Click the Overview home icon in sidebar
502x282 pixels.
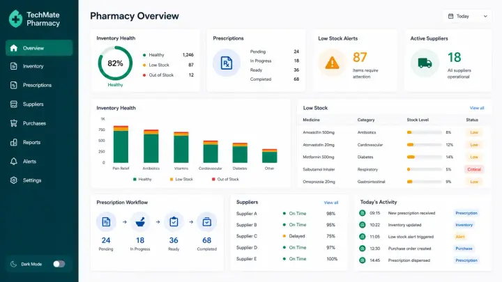[13, 48]
